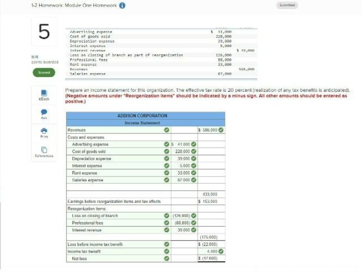Click check beside Rent expense label
Screen dimensions: 362x280
click(x=166, y=173)
